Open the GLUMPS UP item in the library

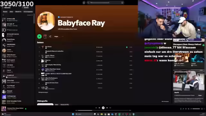[18, 76]
